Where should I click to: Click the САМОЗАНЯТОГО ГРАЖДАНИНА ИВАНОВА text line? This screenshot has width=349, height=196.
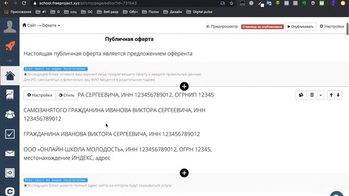[x=115, y=114]
